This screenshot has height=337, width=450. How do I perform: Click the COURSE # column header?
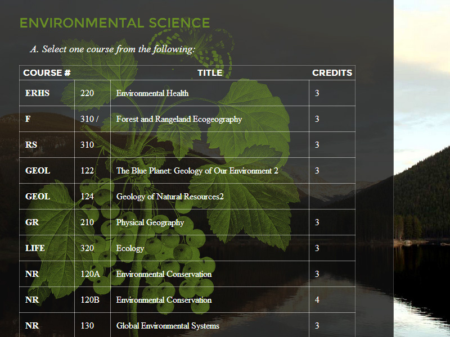pyautogui.click(x=47, y=73)
